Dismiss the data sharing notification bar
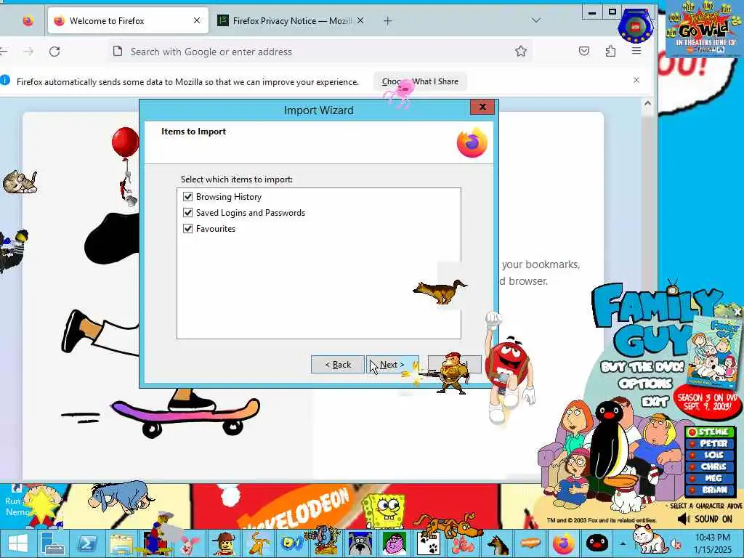 pos(636,80)
